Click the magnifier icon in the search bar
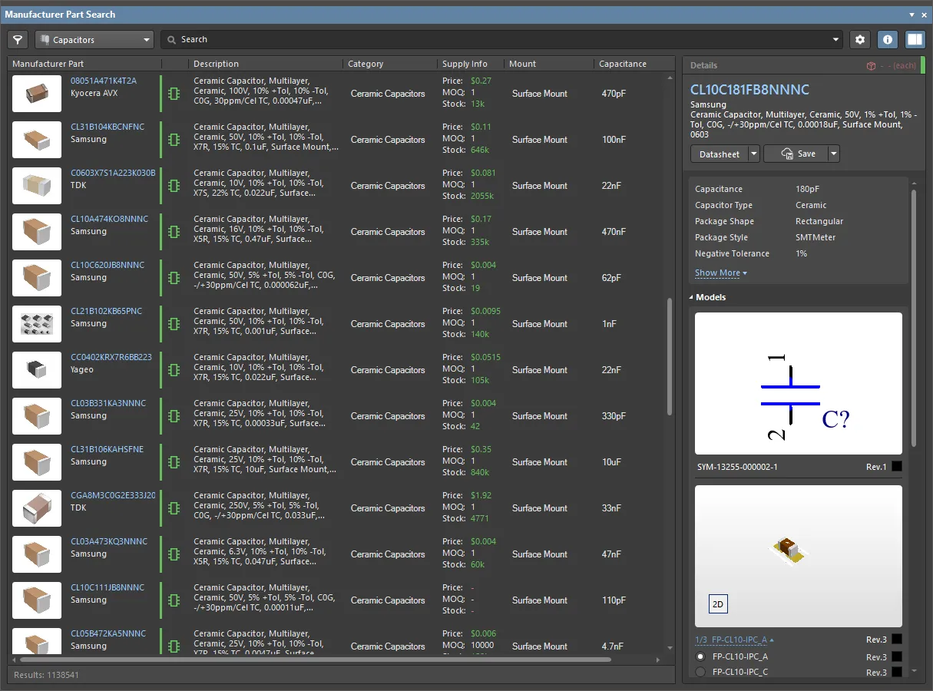The width and height of the screenshot is (933, 691). (x=172, y=39)
